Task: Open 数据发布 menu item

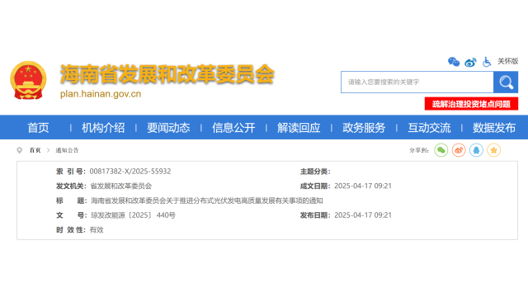Action: (x=494, y=128)
